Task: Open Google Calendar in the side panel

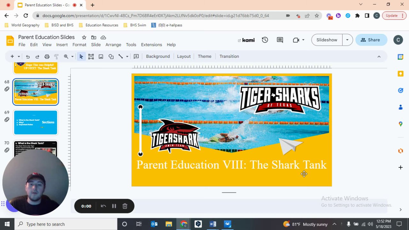Action: [x=400, y=57]
